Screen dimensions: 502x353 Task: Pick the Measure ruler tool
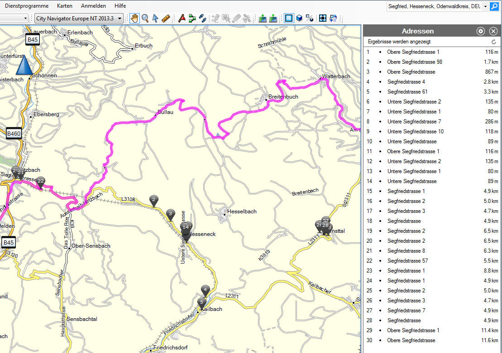165,18
